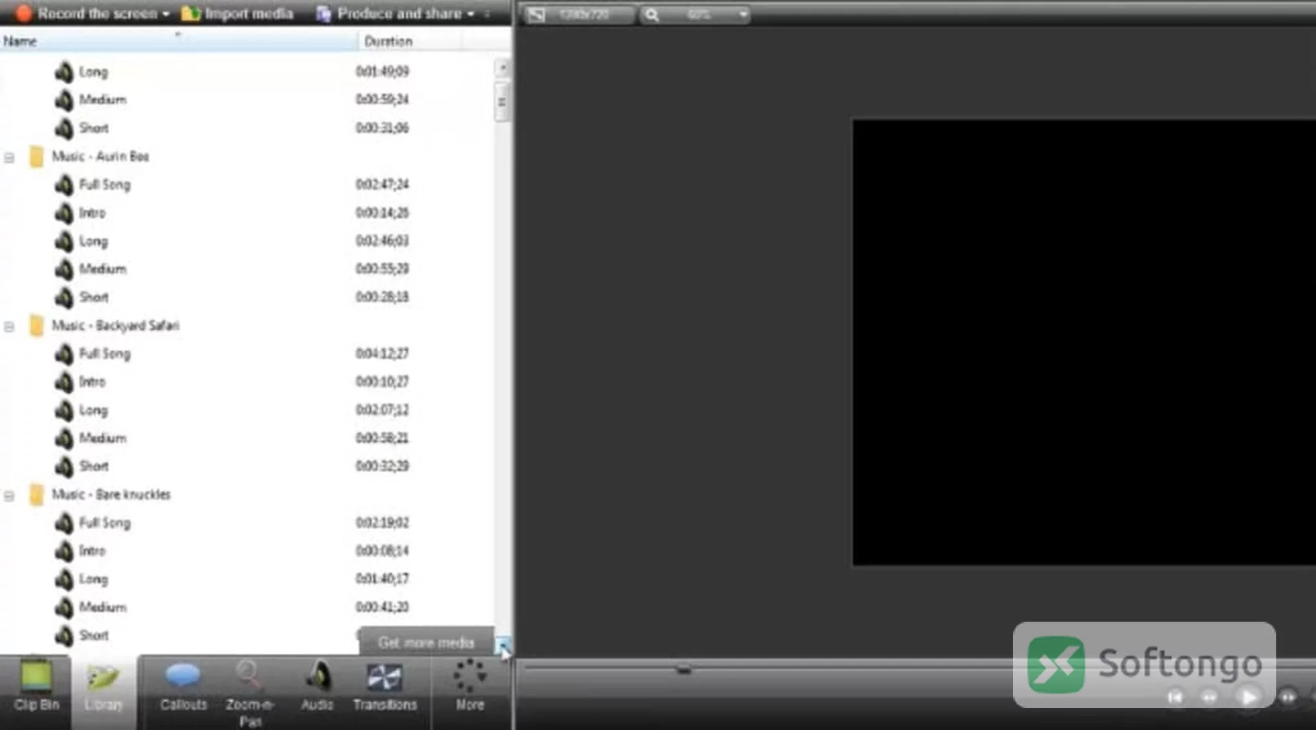The height and width of the screenshot is (730, 1316).
Task: Click the library scrollbar up arrow
Action: [502, 67]
